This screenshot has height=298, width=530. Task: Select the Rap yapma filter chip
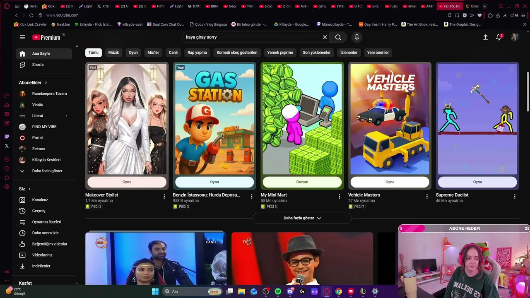(197, 53)
